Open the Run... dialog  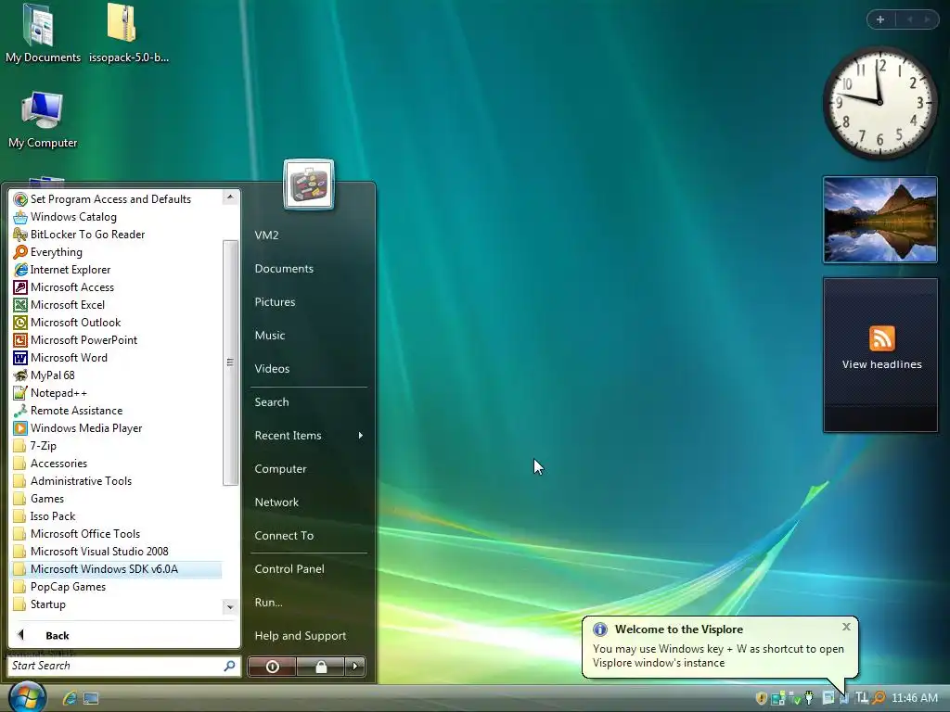coord(309,602)
